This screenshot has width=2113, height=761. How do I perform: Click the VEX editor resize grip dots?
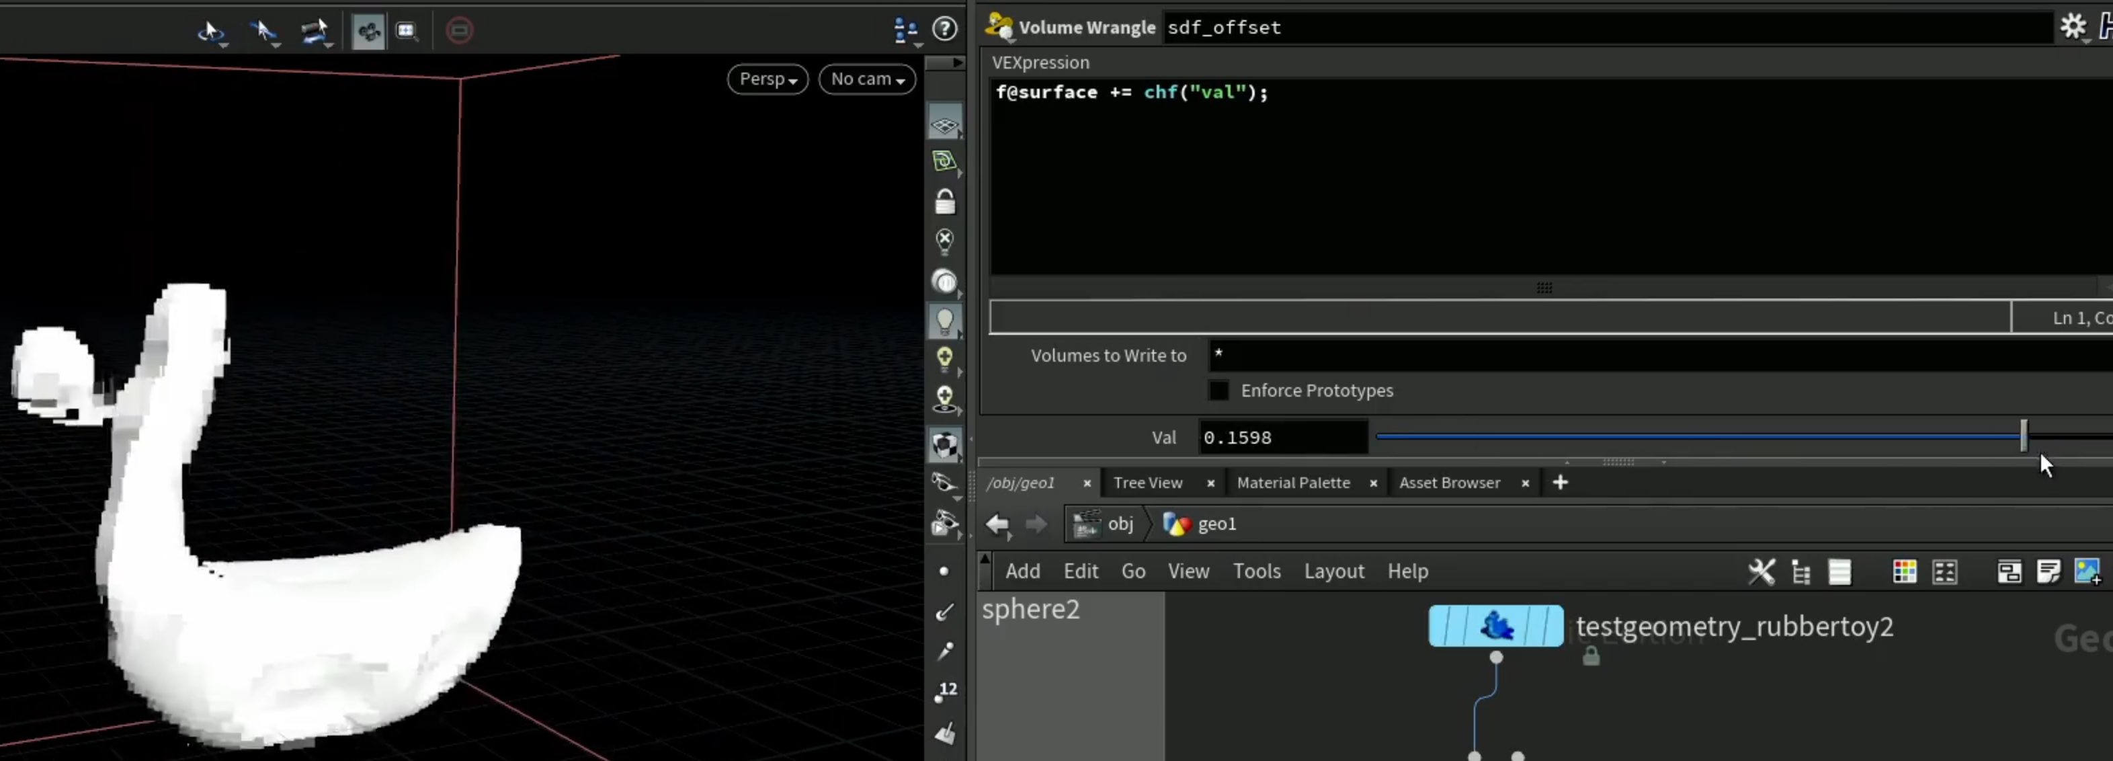[1544, 288]
